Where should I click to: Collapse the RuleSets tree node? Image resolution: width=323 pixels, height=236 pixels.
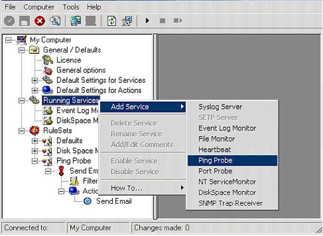(22, 131)
